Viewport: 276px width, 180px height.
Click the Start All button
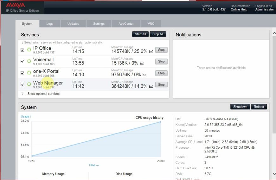(x=140, y=34)
